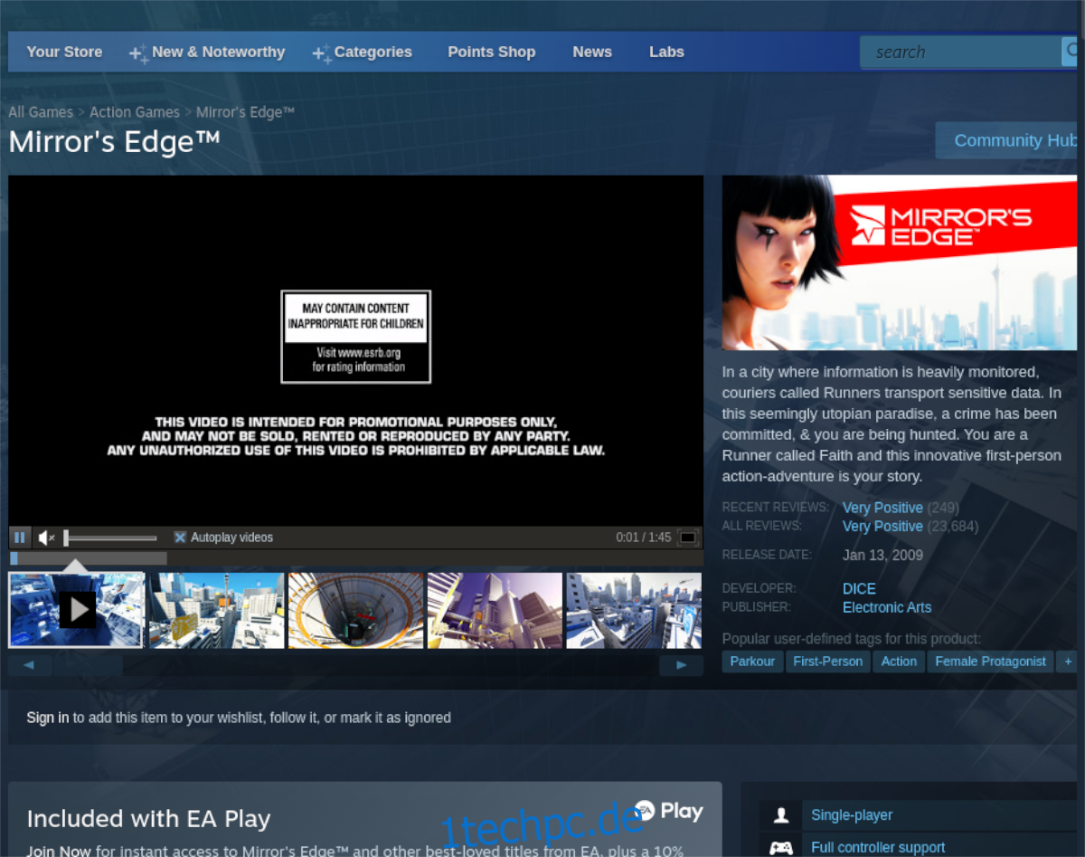
Task: Expand the Categories menu
Action: click(x=363, y=52)
